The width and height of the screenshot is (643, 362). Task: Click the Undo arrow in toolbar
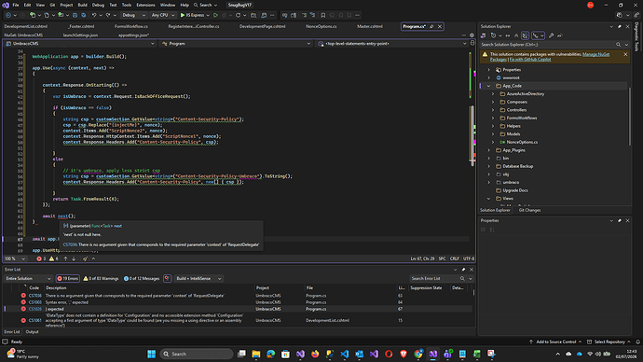(x=94, y=15)
